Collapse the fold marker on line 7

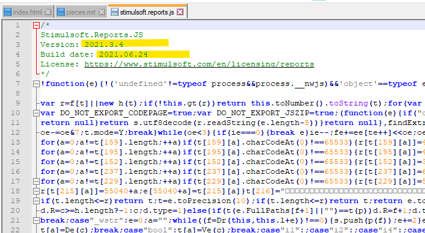click(x=36, y=84)
